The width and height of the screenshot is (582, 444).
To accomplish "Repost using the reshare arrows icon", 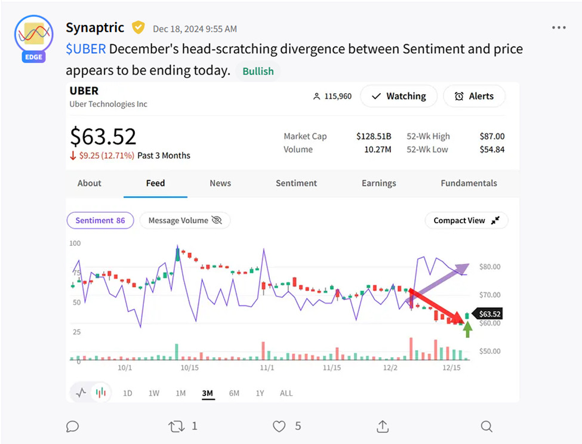I will [176, 426].
